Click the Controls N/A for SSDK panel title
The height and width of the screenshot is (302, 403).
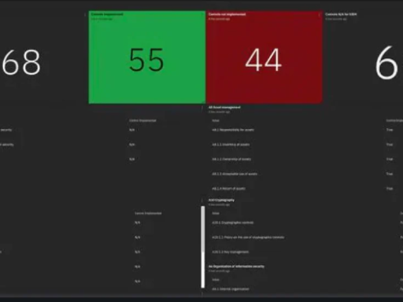(x=341, y=14)
